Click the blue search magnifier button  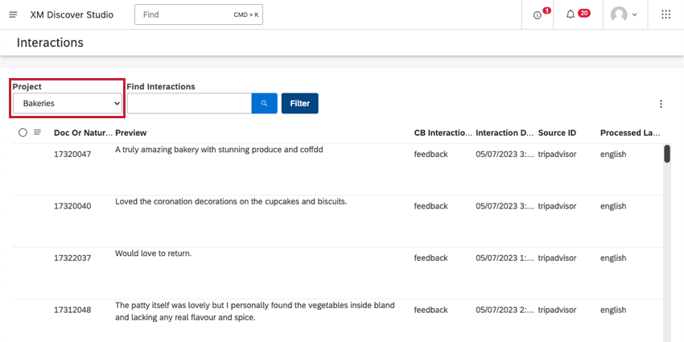click(264, 103)
